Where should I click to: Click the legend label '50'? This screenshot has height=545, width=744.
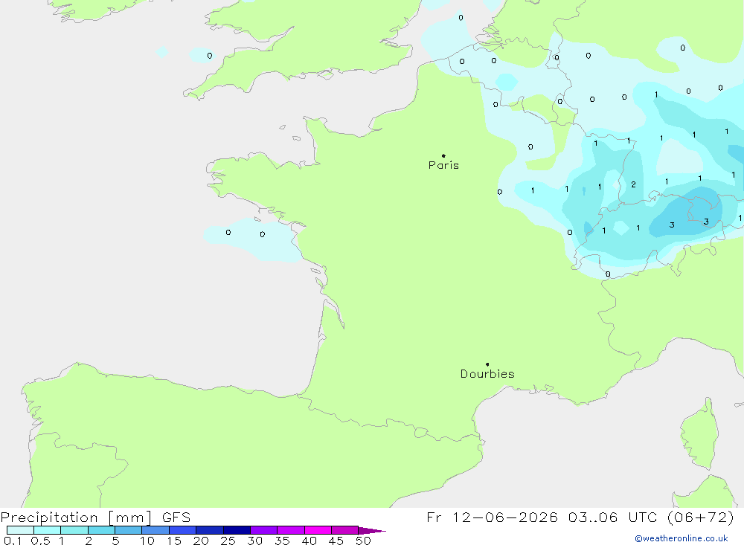coord(363,541)
